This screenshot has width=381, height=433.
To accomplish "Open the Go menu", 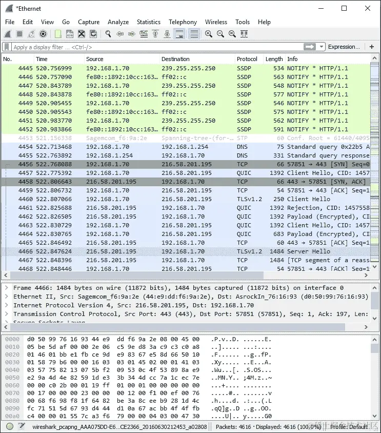I will coord(66,22).
